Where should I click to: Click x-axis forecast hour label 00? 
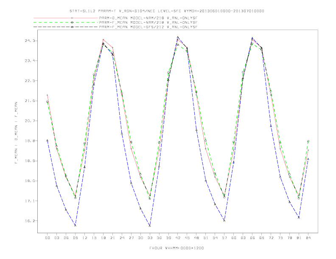[48, 238]
